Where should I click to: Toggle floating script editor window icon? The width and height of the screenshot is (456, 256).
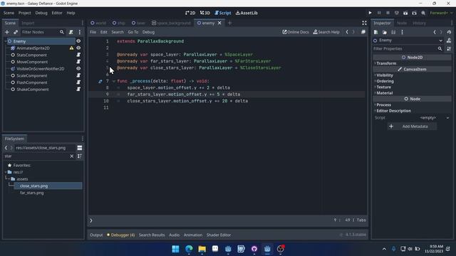363,32
